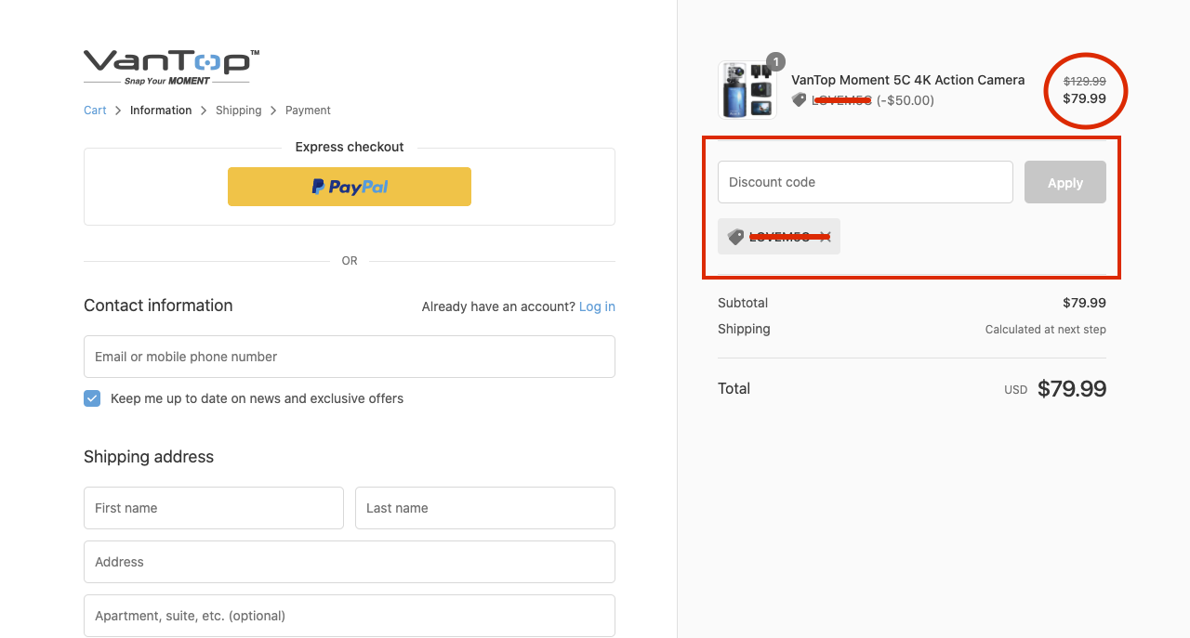
Task: Click the Contact information heading
Action: 158,306
